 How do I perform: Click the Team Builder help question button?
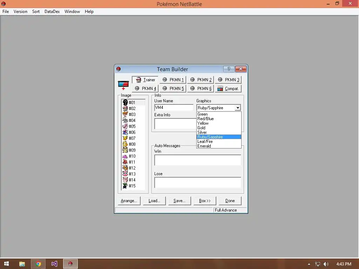pyautogui.click(x=229, y=69)
